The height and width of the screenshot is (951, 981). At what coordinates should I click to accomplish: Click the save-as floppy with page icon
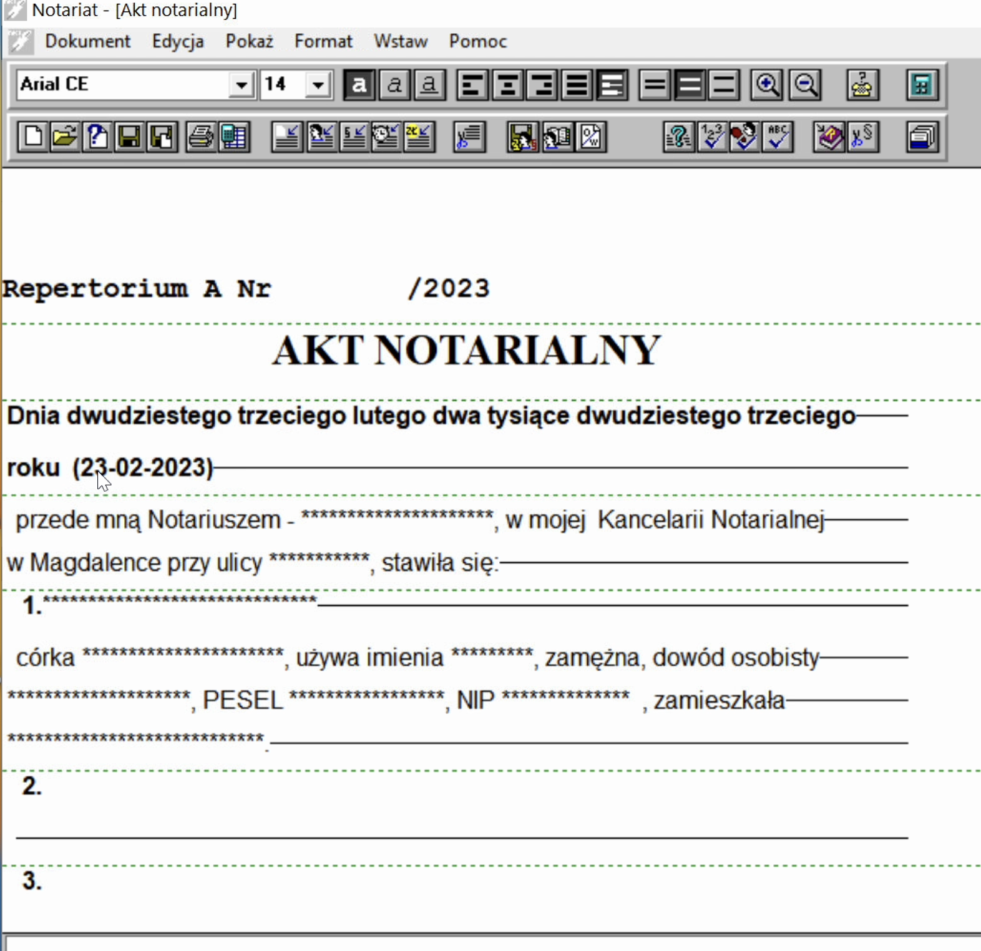pyautogui.click(x=162, y=137)
